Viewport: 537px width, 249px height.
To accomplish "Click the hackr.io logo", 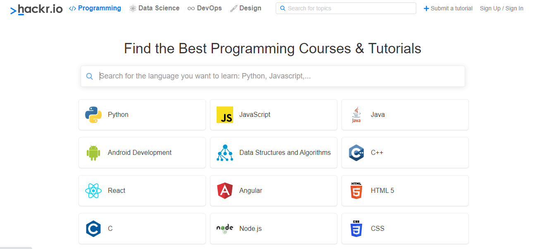I will coord(36,9).
